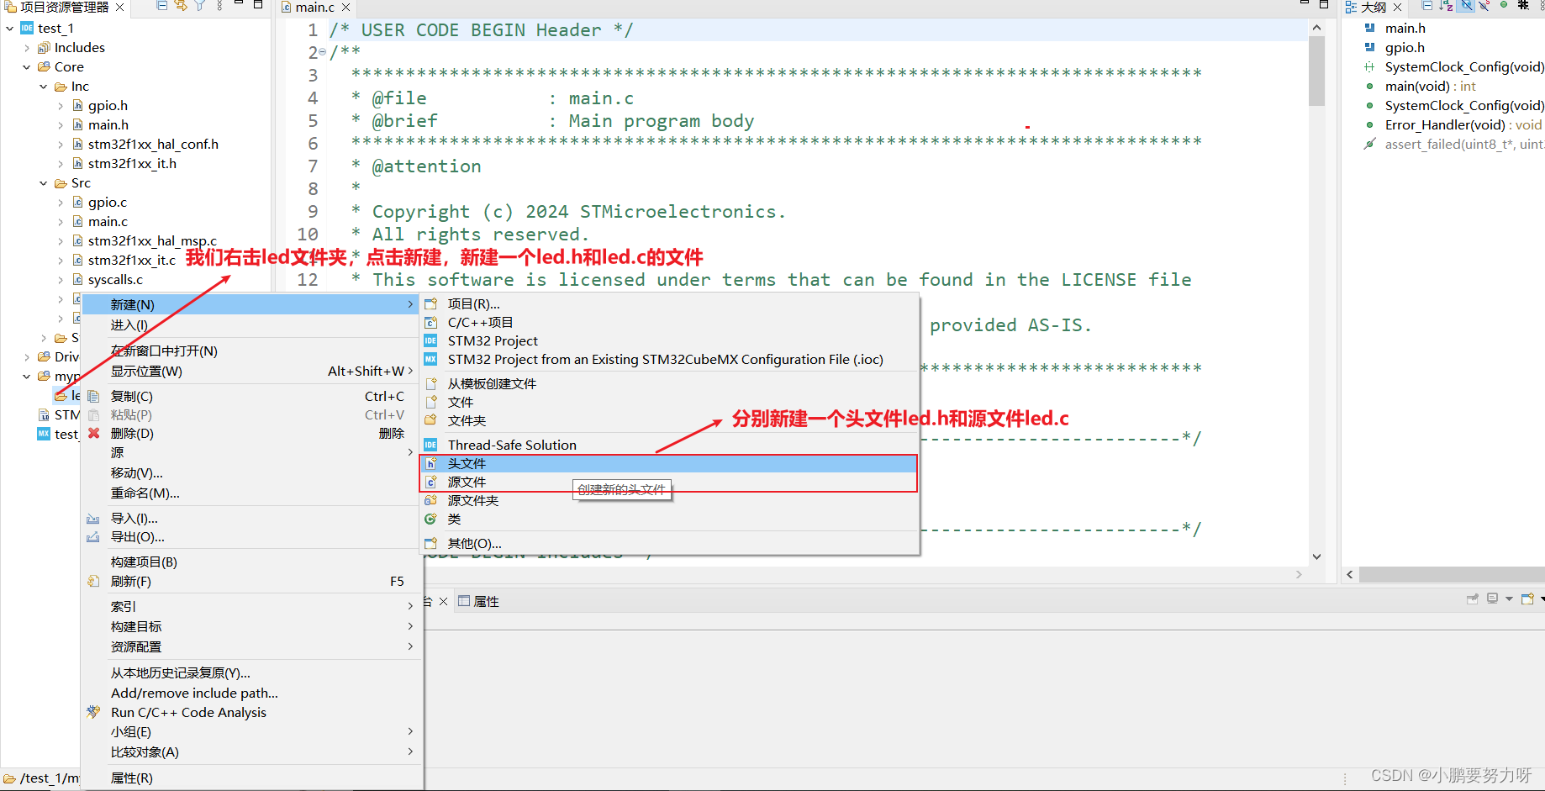The image size is (1545, 791).
Task: Click the export icon beside 导出(O)
Action: [x=93, y=537]
